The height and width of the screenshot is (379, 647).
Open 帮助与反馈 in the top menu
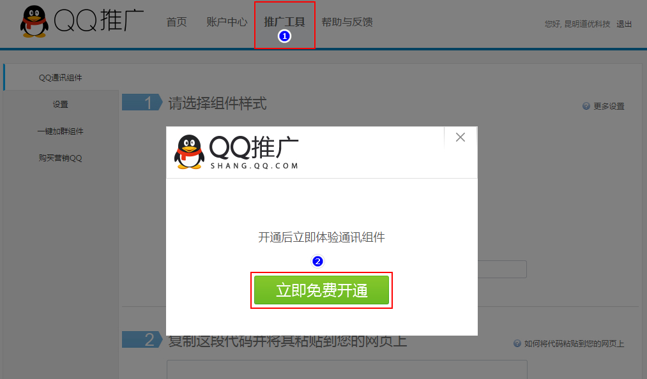(x=347, y=22)
